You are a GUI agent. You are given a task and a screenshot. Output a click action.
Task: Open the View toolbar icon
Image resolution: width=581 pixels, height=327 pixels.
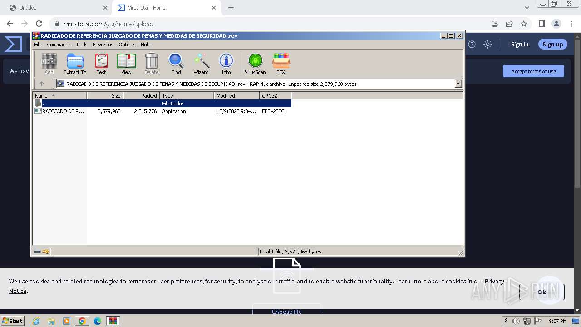[126, 64]
